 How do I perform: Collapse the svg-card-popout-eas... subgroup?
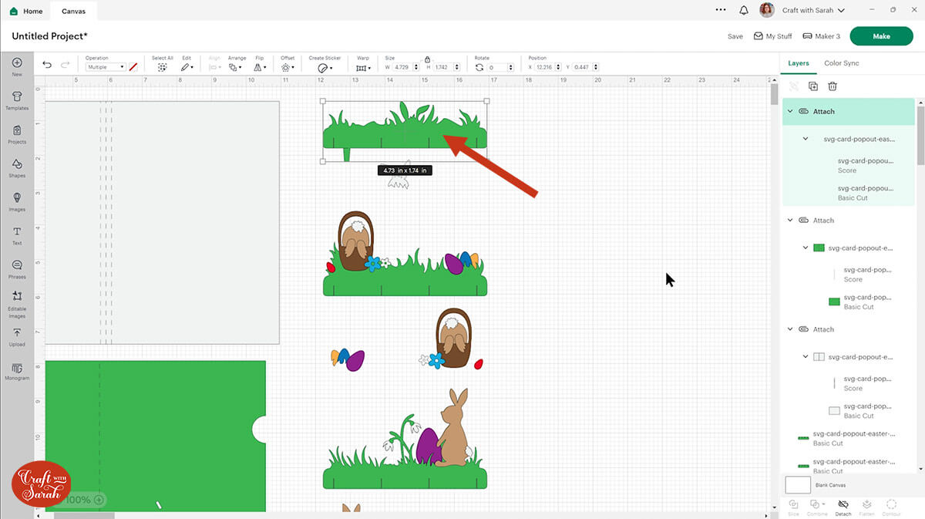[x=806, y=139]
